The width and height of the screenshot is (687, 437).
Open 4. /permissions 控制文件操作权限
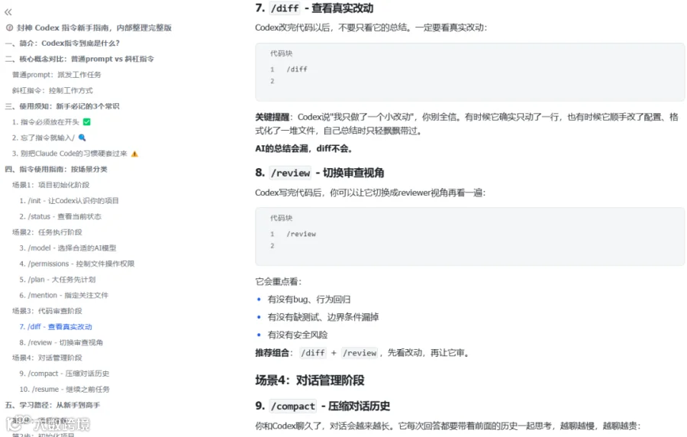[77, 264]
